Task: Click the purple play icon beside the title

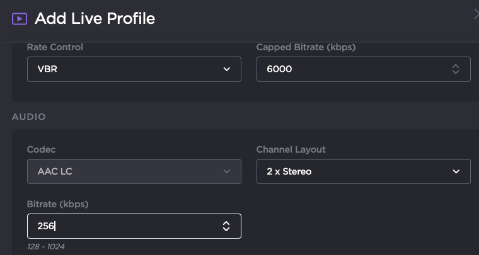Action: point(20,19)
